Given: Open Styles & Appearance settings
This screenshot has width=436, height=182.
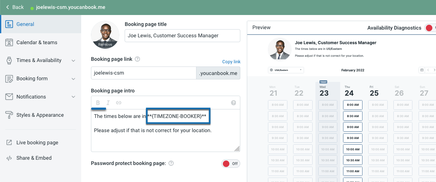Looking at the screenshot, I should coord(40,115).
